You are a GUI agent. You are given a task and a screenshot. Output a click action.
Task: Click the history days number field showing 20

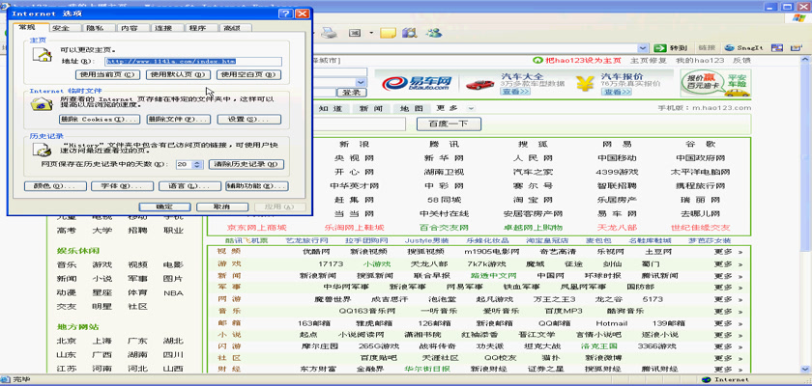pos(184,165)
